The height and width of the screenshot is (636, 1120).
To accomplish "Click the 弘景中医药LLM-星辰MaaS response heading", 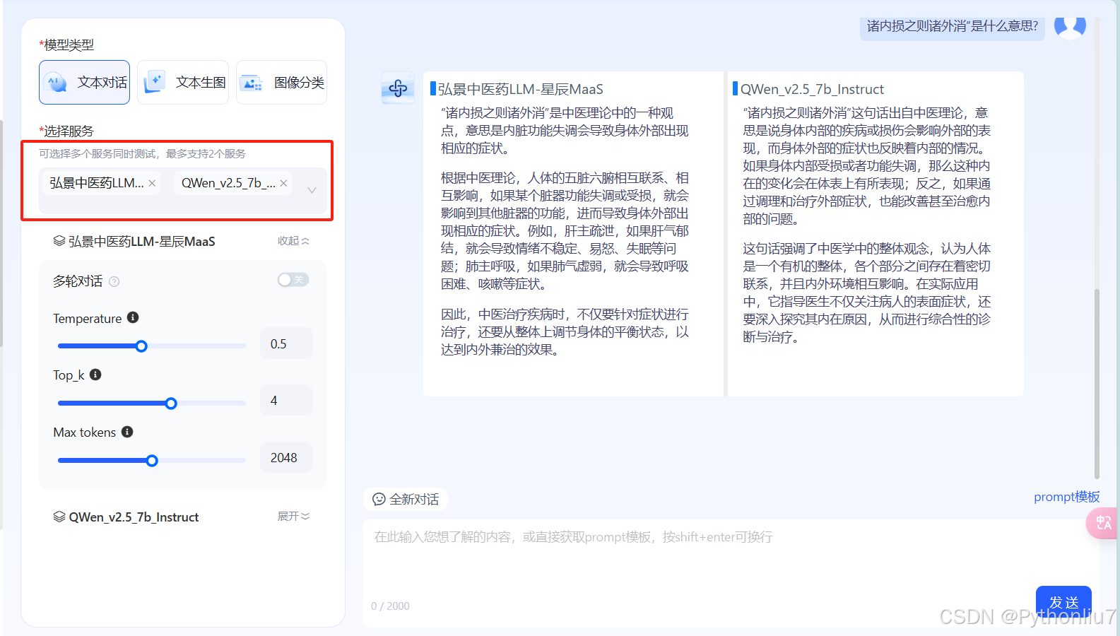I will [520, 89].
